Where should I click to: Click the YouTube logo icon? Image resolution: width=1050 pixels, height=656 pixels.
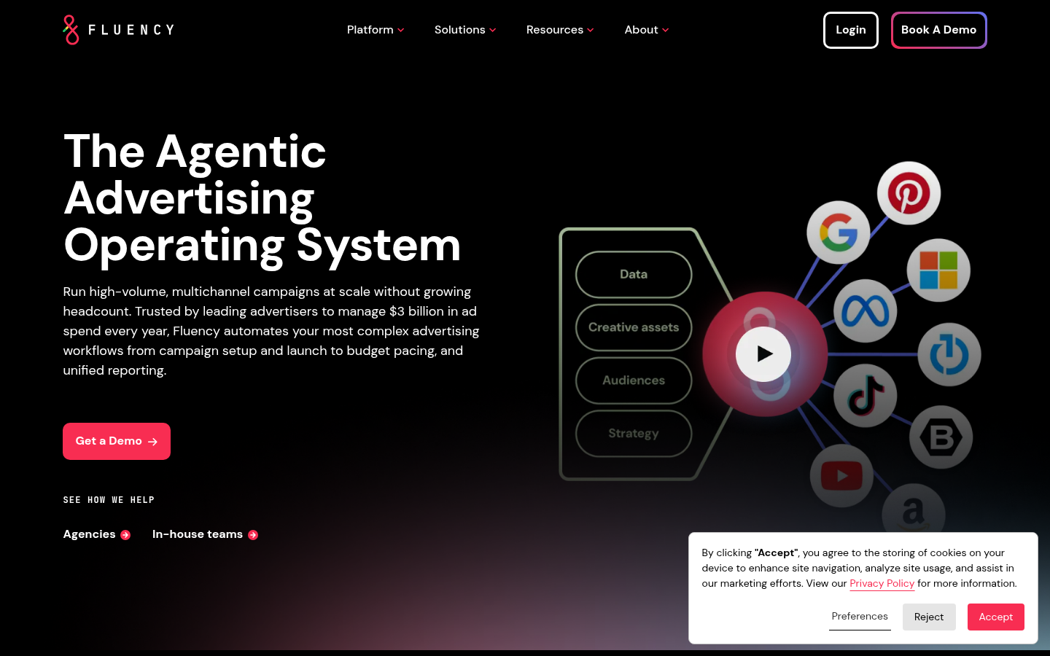click(x=841, y=476)
